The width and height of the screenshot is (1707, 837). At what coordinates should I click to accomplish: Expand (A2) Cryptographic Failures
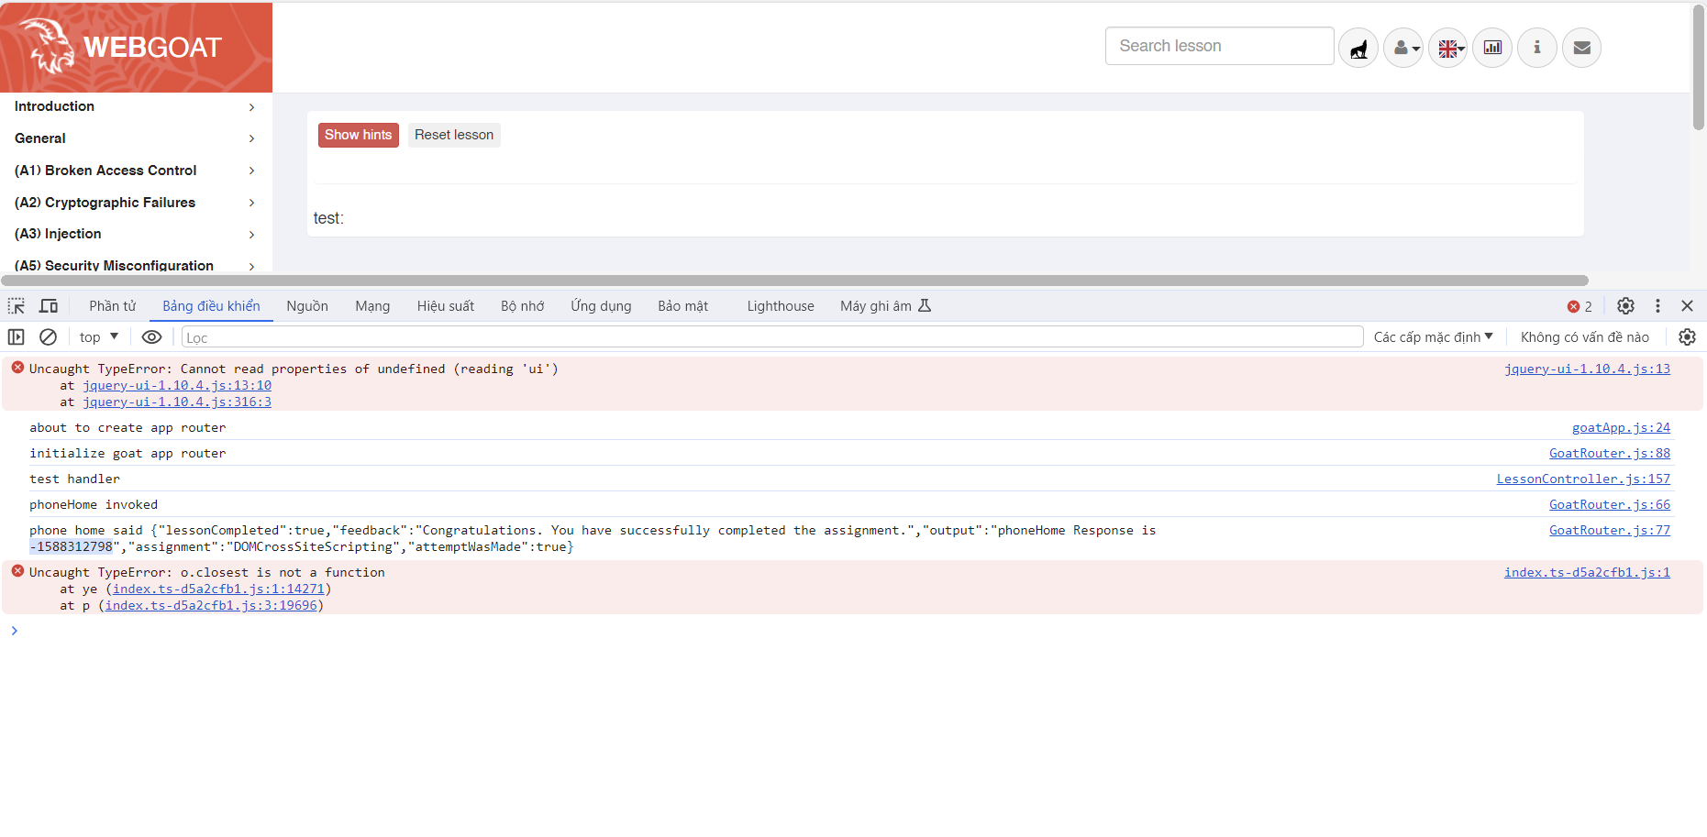[x=135, y=203]
